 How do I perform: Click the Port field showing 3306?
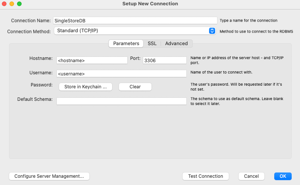(x=164, y=60)
